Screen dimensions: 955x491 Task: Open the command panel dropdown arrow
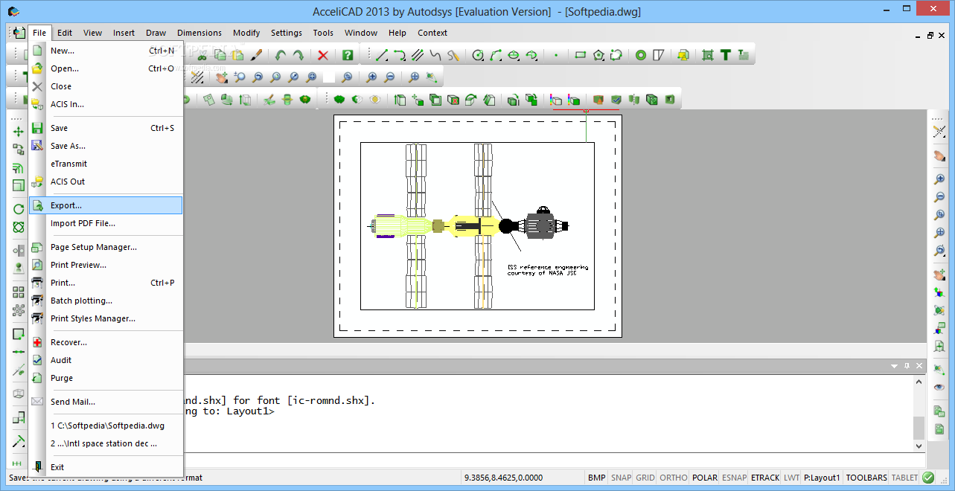pos(895,366)
